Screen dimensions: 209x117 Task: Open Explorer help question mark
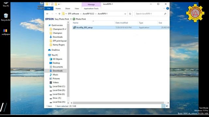pyautogui.click(x=168, y=8)
